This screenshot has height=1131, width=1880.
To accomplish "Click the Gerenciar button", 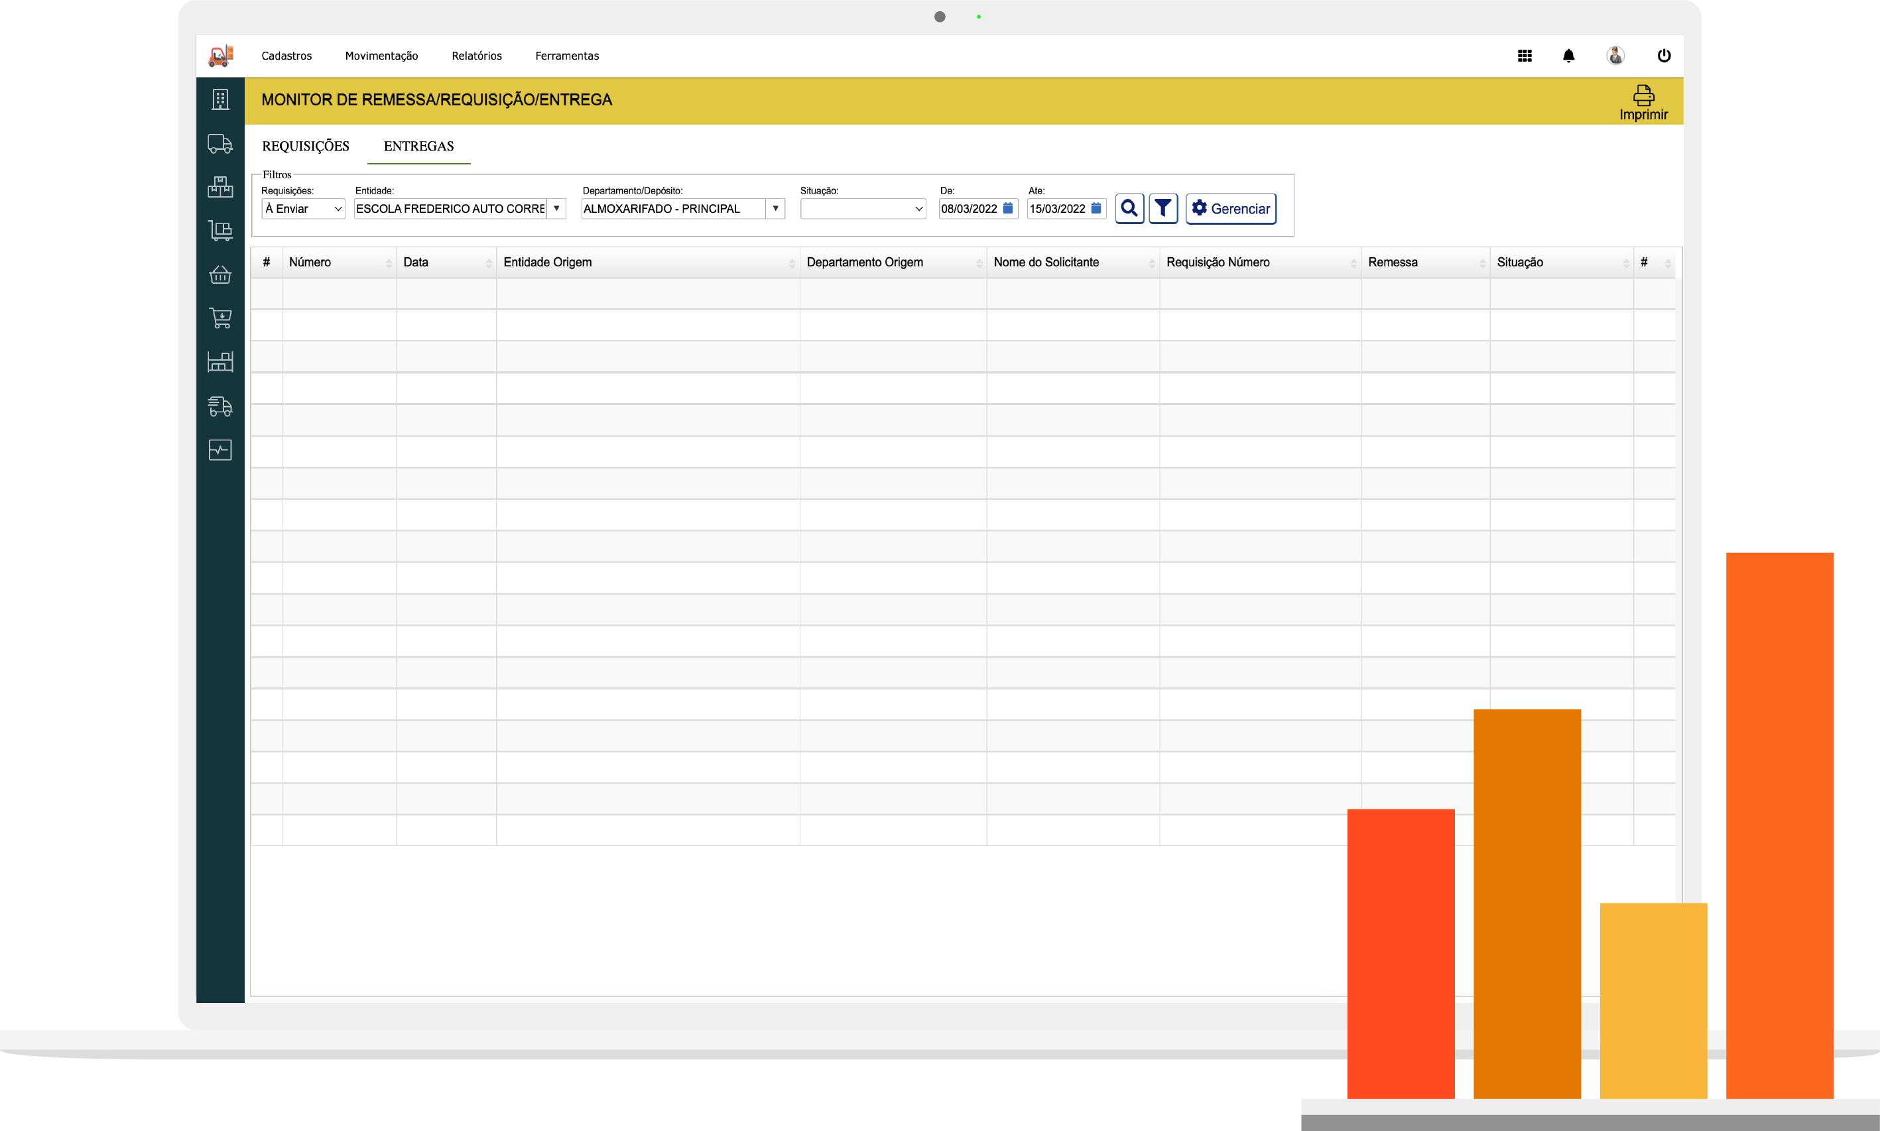I will 1231,209.
